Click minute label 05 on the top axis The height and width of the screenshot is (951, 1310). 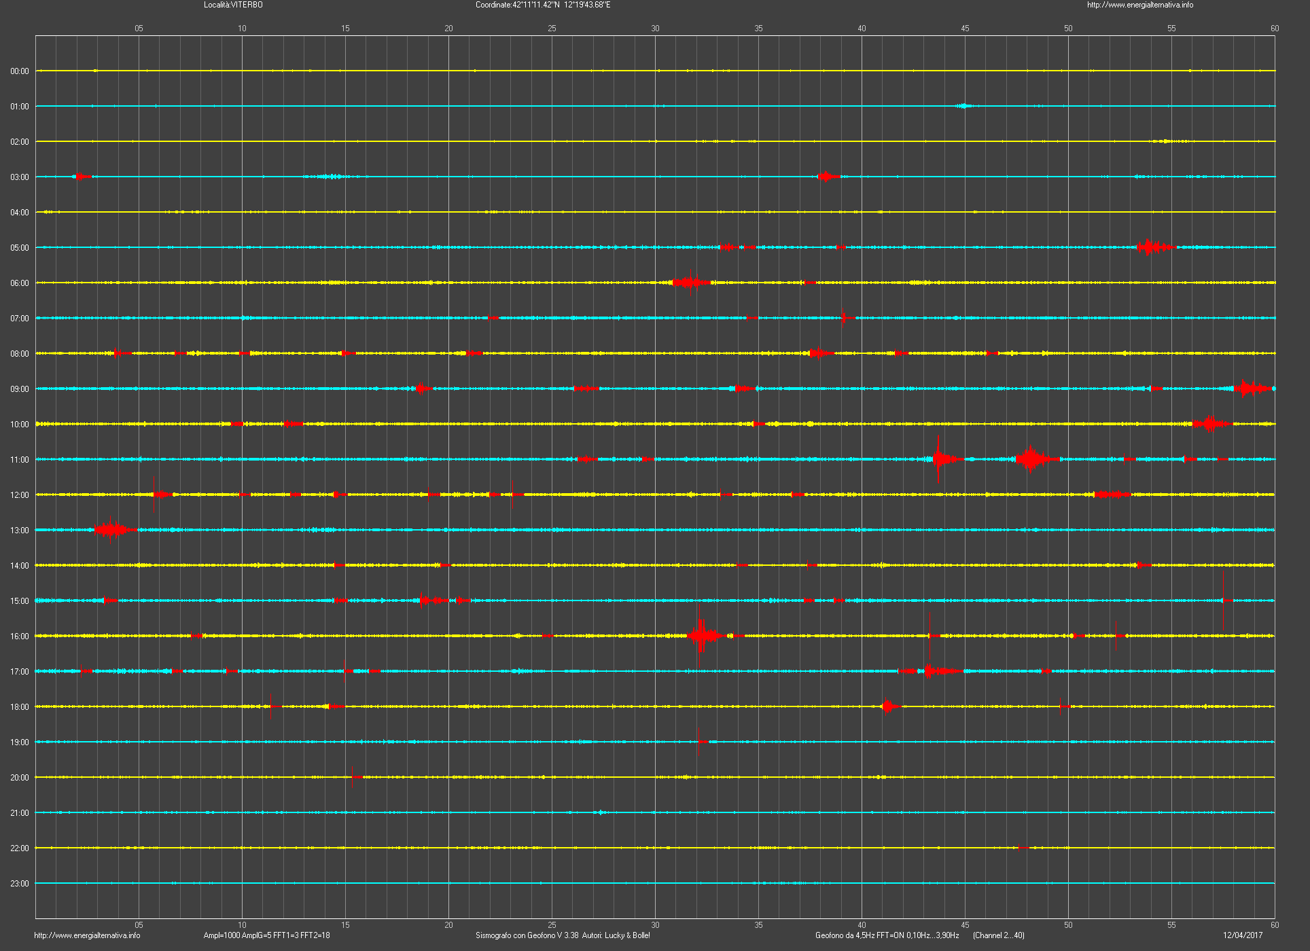pyautogui.click(x=139, y=29)
